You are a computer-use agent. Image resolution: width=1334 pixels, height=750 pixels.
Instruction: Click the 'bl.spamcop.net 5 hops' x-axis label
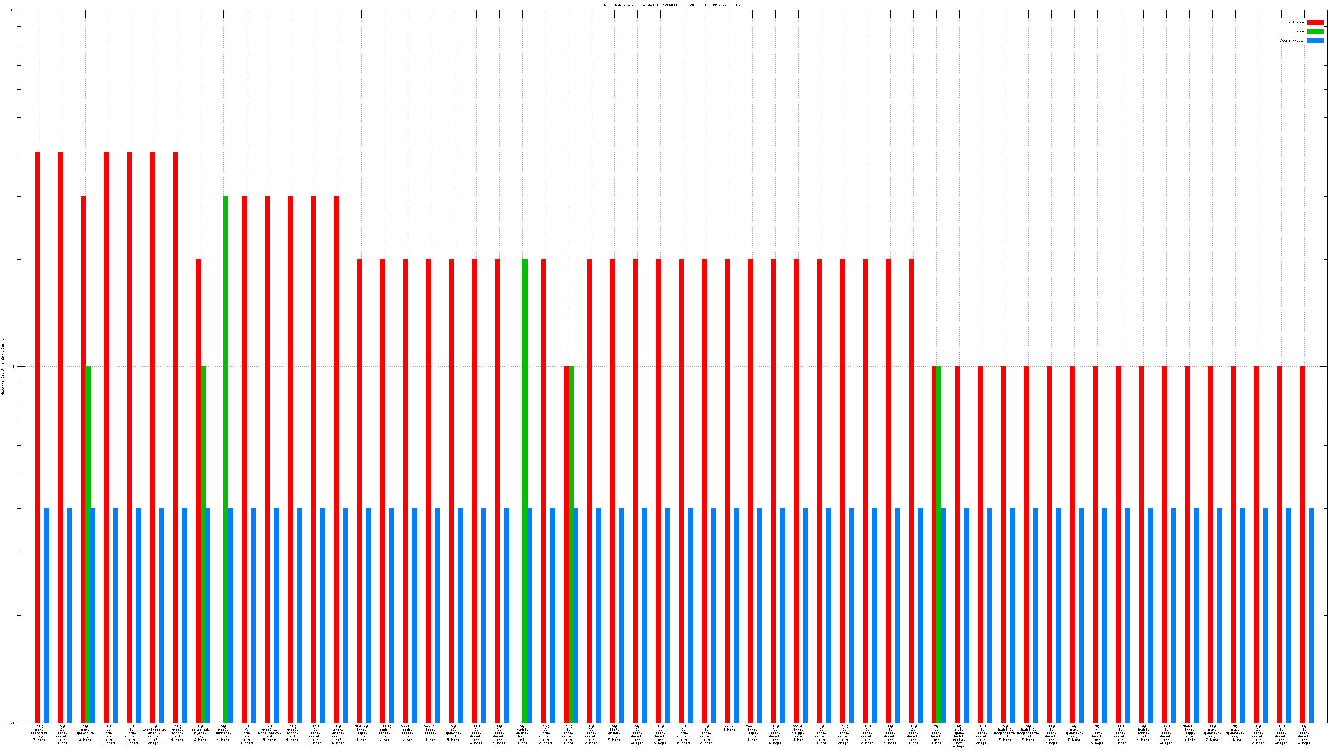tap(453, 733)
